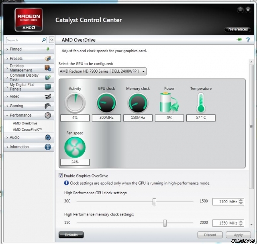This screenshot has width=257, height=244.
Task: Collapse the Performance section
Action: click(x=29, y=115)
